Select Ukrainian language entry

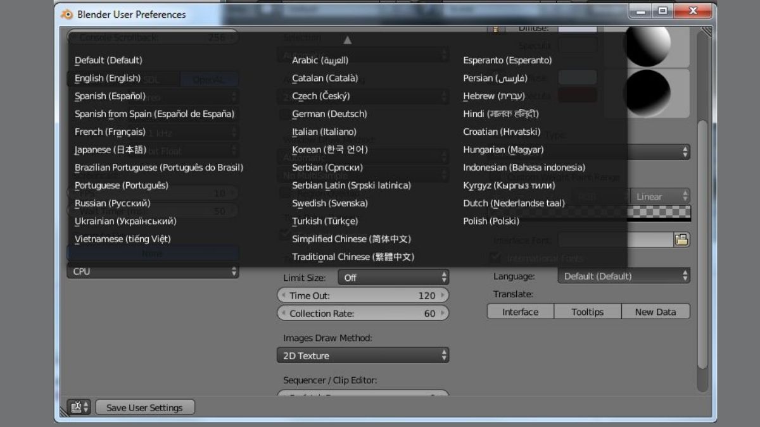click(x=125, y=221)
